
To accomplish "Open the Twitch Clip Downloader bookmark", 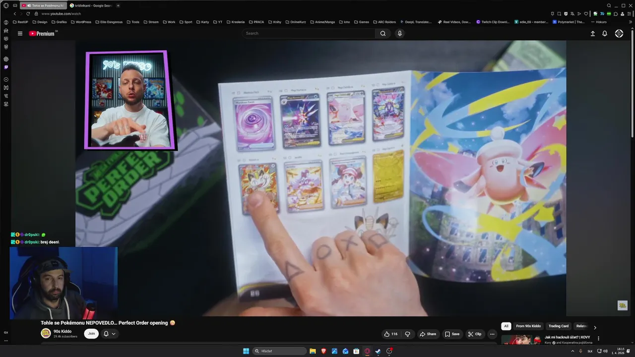I will pos(493,22).
